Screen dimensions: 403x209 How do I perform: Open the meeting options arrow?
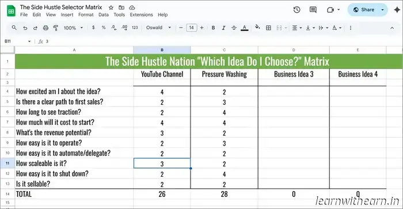(339, 10)
